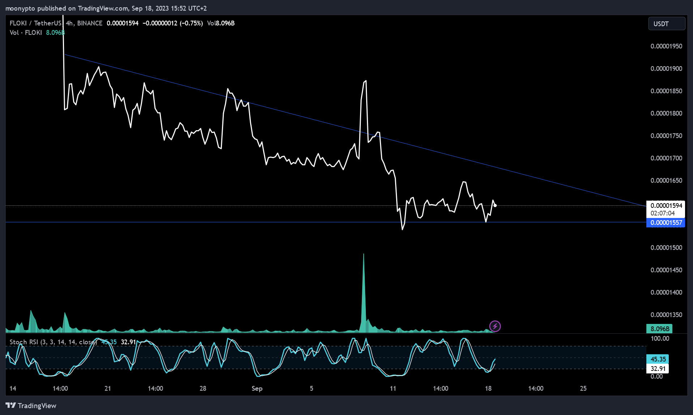
Task: Click the Sep label on time axis
Action: (257, 389)
